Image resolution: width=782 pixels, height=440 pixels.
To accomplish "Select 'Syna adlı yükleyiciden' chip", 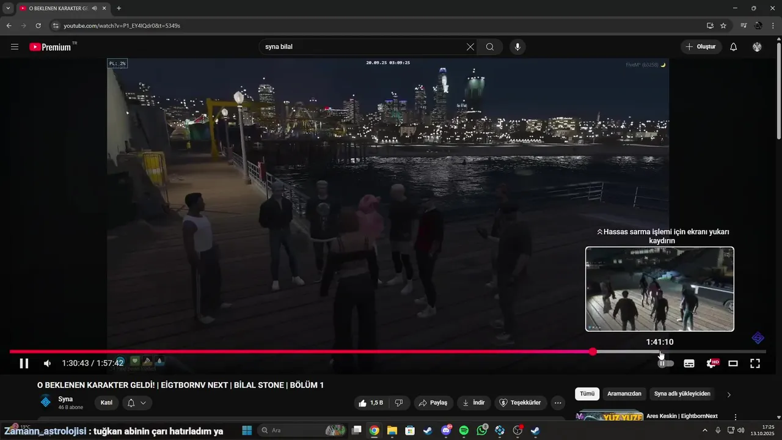I will point(682,394).
